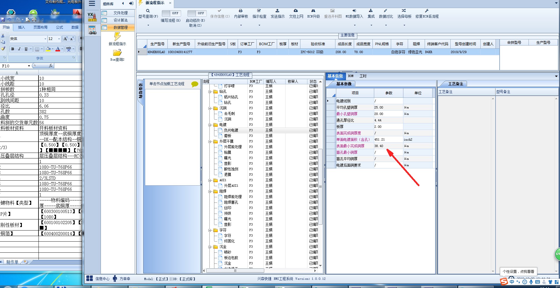Viewport: 560px width, 288px height.
Task: Open Excel's 公式 ribbon tab
Action: tap(60, 27)
